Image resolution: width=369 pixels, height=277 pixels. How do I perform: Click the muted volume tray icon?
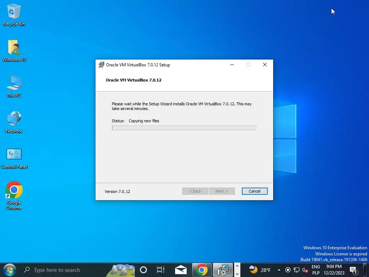coord(305,270)
